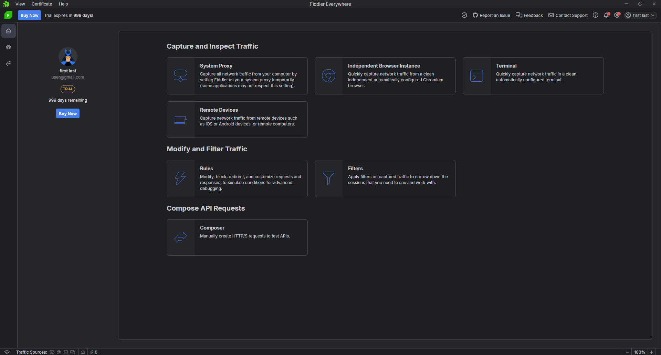
Task: Click the 'Compose API Requests' heading
Action: point(206,208)
